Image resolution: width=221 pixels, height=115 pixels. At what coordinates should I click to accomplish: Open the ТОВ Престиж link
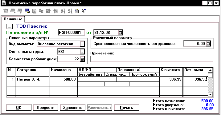pyautogui.click(x=32, y=26)
